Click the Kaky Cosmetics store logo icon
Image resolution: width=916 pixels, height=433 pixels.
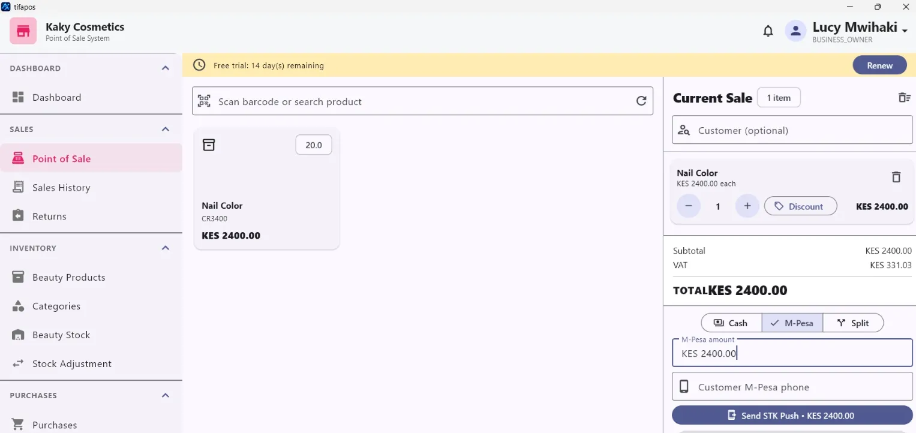tap(23, 31)
